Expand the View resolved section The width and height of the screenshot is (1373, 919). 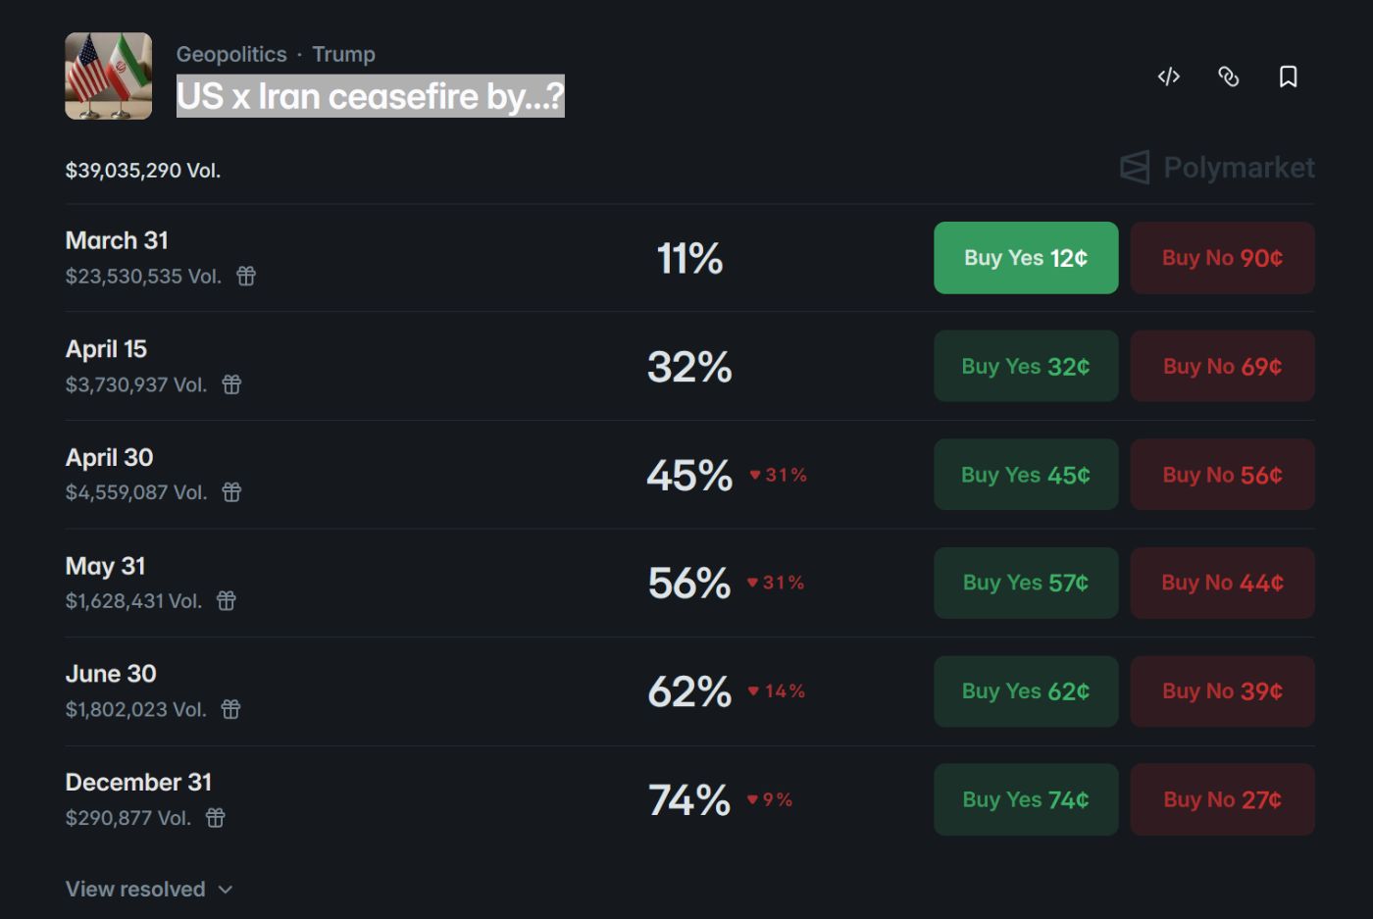pos(149,889)
